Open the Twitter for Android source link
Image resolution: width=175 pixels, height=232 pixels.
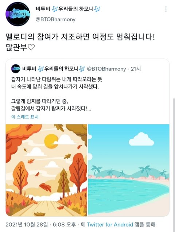point(110,224)
